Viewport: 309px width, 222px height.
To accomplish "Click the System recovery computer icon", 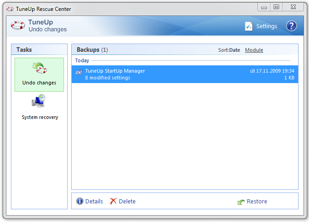I will click(39, 101).
